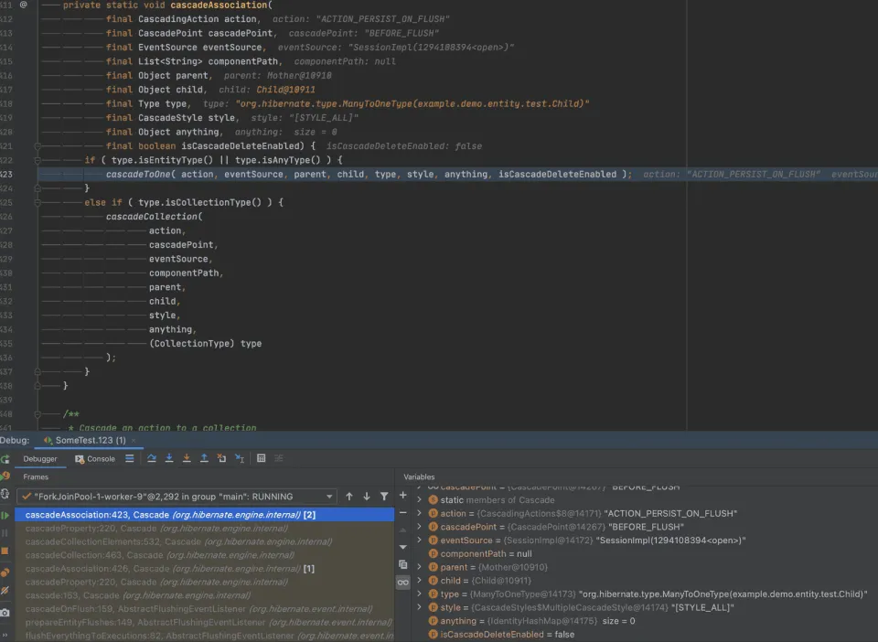Select the prepareEntityFlushes:149 frame
Viewport: 878px width, 642px height.
204,623
